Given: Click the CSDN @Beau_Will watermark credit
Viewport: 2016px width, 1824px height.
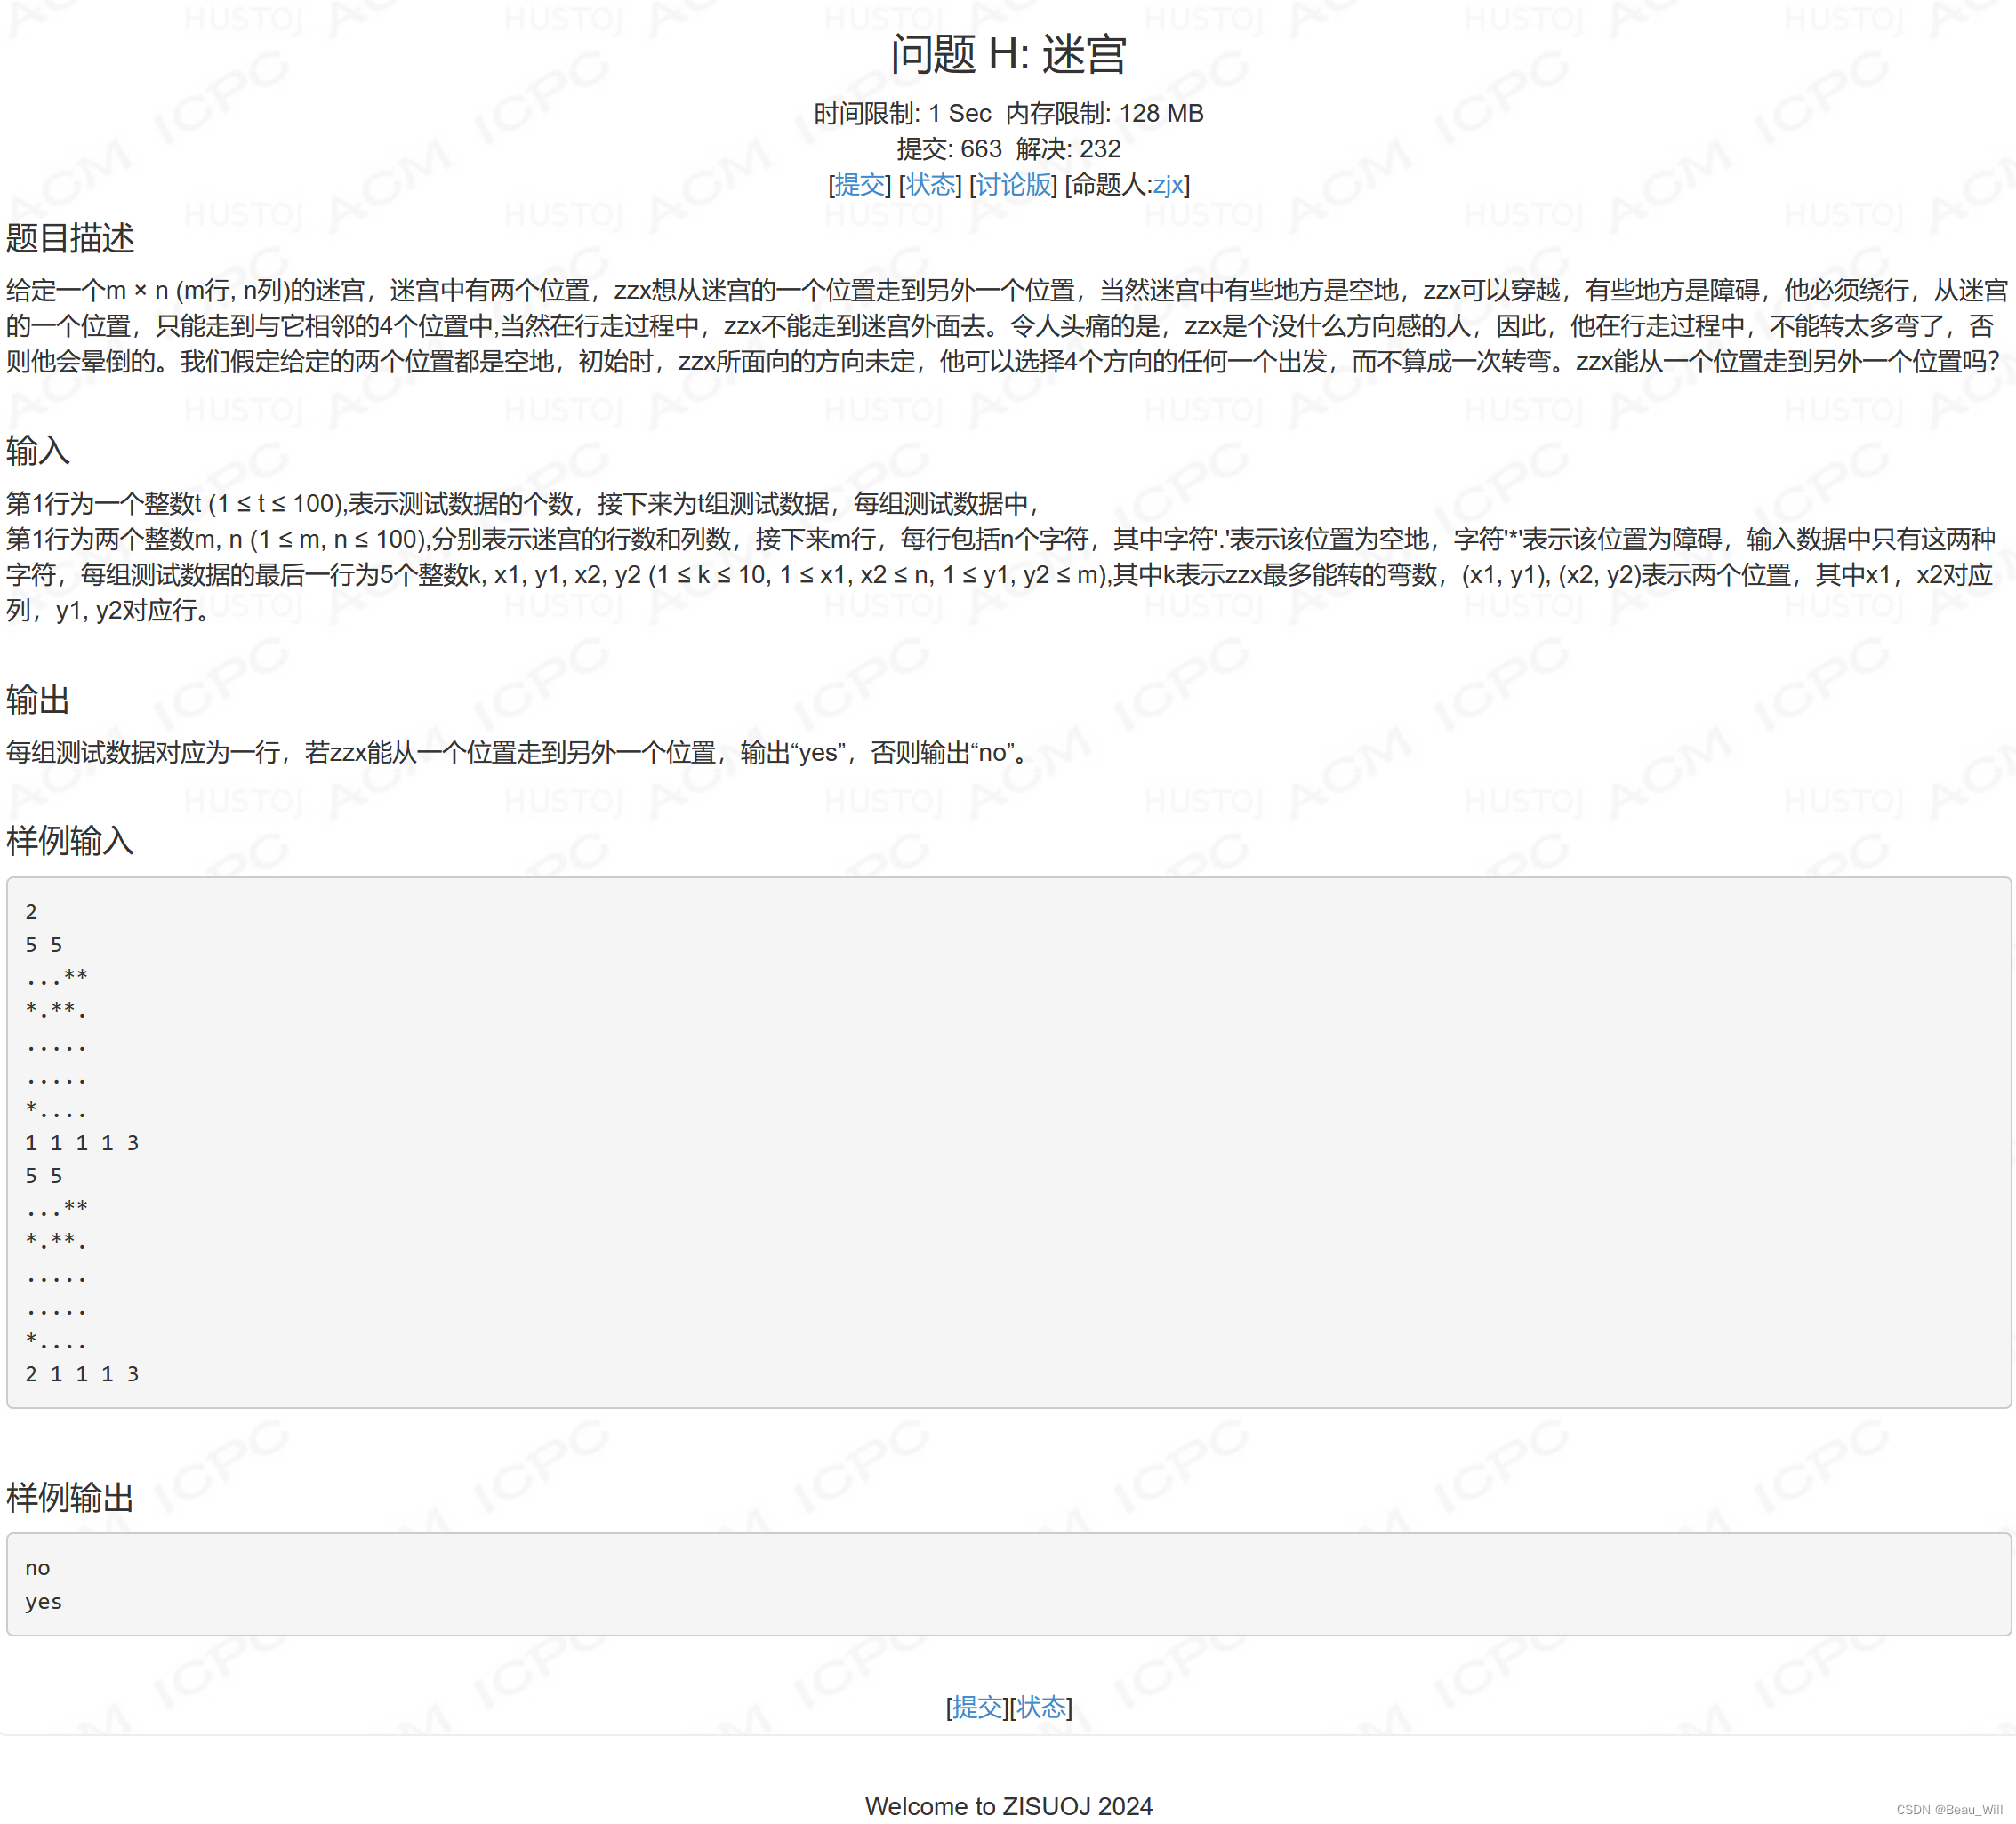Looking at the screenshot, I should click(1949, 1809).
